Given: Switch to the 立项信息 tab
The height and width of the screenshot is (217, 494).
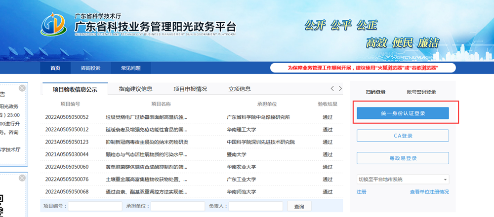Looking at the screenshot, I should pyautogui.click(x=239, y=89).
